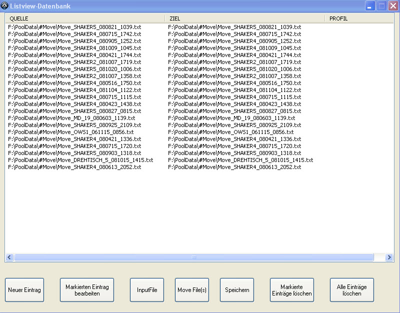Open the InputFile button

[x=147, y=290]
